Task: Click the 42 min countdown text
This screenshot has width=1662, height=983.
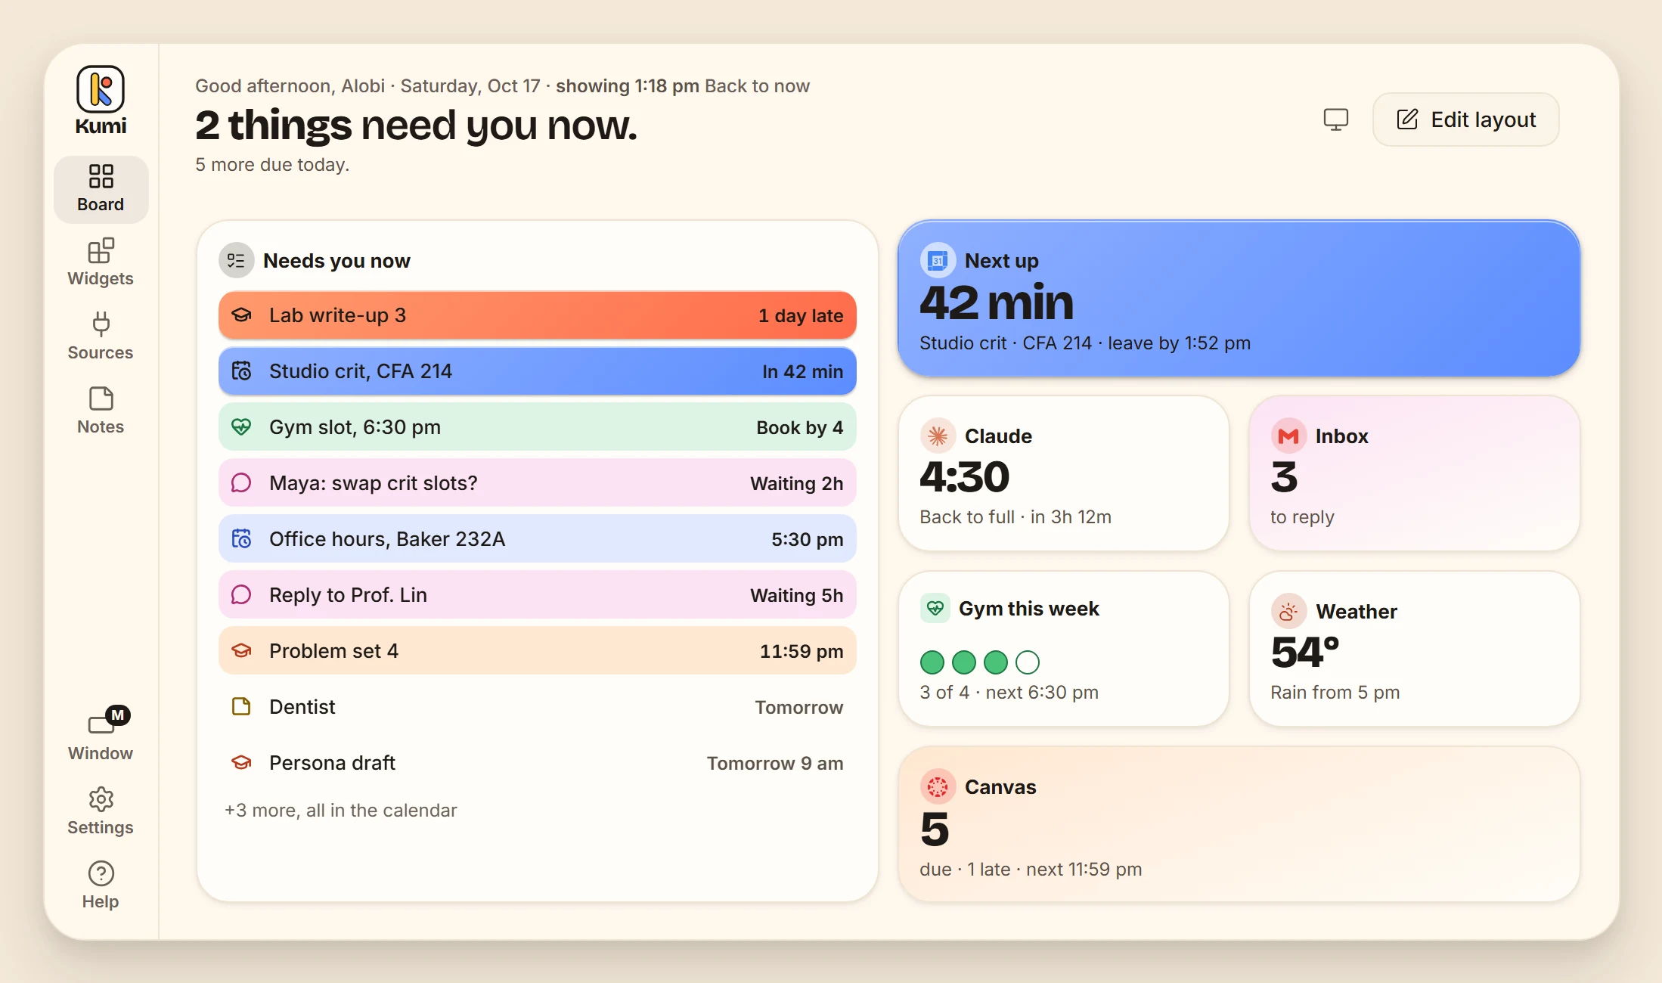Action: click(997, 302)
